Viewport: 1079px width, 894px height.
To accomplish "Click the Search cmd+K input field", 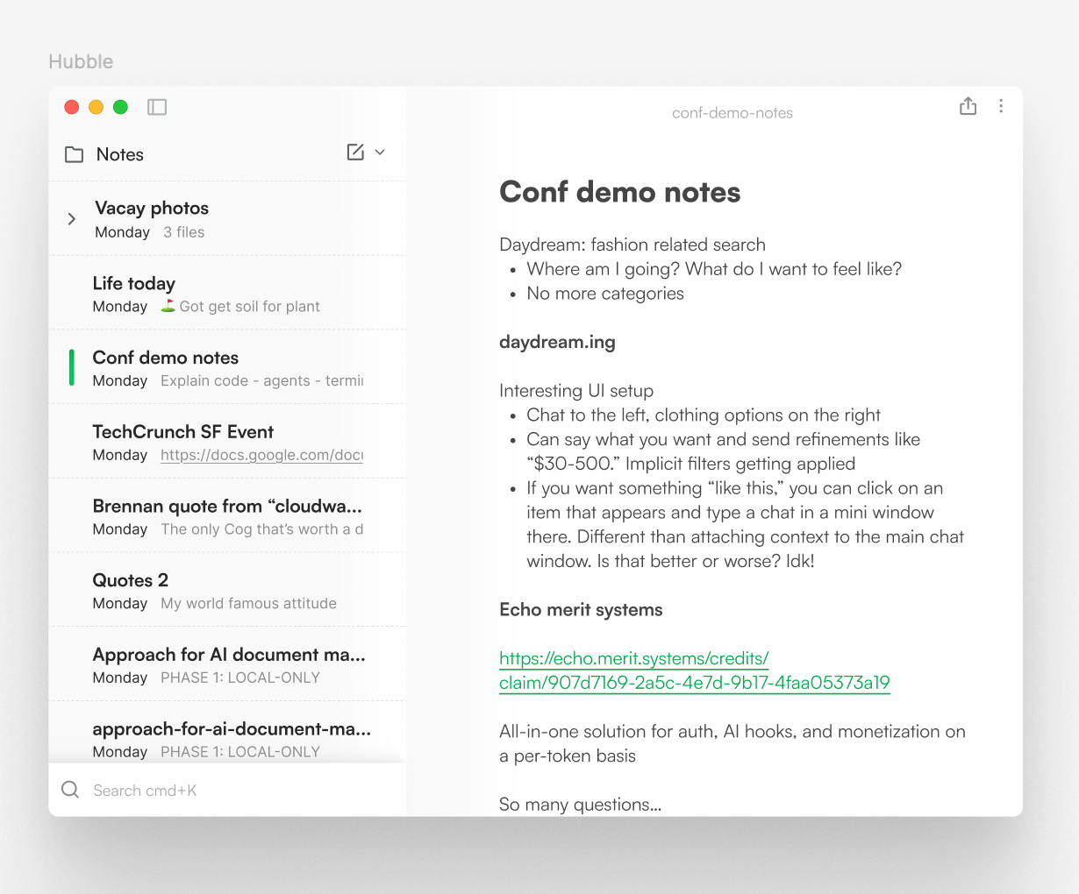I will click(x=237, y=791).
